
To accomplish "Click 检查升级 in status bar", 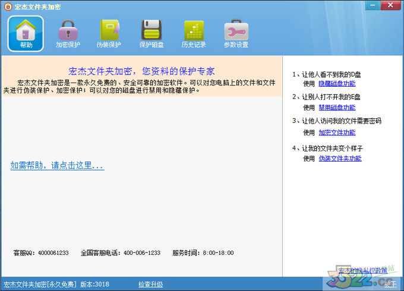I will 150,284.
